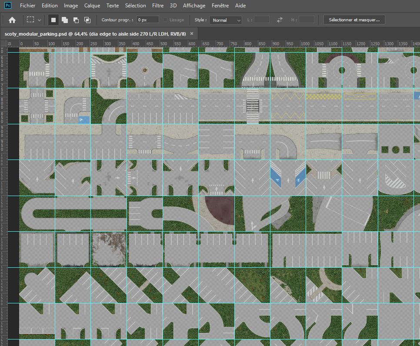
Task: Open the Affichage menu
Action: 194,6
